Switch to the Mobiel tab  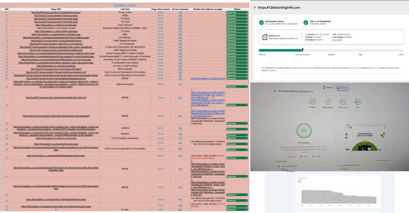point(328,88)
